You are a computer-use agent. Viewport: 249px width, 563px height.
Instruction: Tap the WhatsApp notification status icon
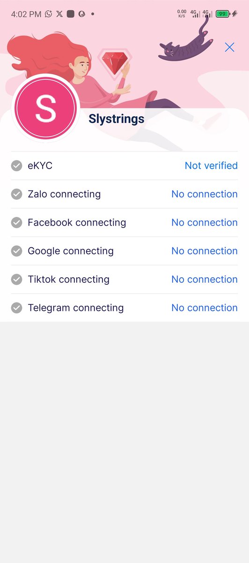[49, 14]
